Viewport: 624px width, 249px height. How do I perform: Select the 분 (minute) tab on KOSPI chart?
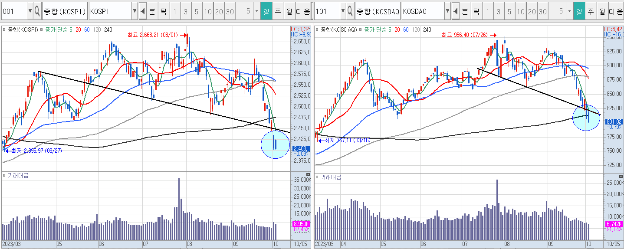pyautogui.click(x=152, y=11)
